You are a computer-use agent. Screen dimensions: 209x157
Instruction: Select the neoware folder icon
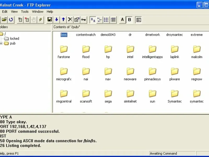[x=130, y=71]
